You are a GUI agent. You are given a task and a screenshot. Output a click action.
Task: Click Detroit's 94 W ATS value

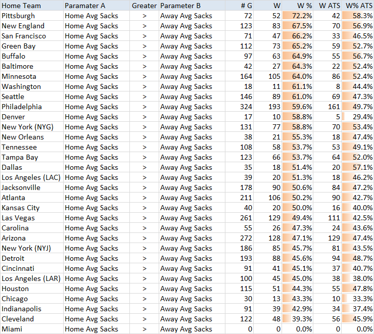point(328,258)
